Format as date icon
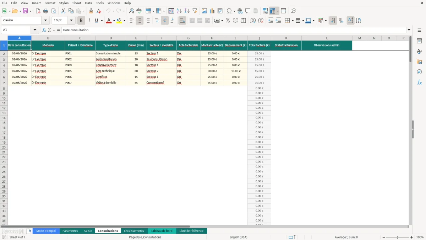This screenshot has height=240, width=426. [x=243, y=21]
